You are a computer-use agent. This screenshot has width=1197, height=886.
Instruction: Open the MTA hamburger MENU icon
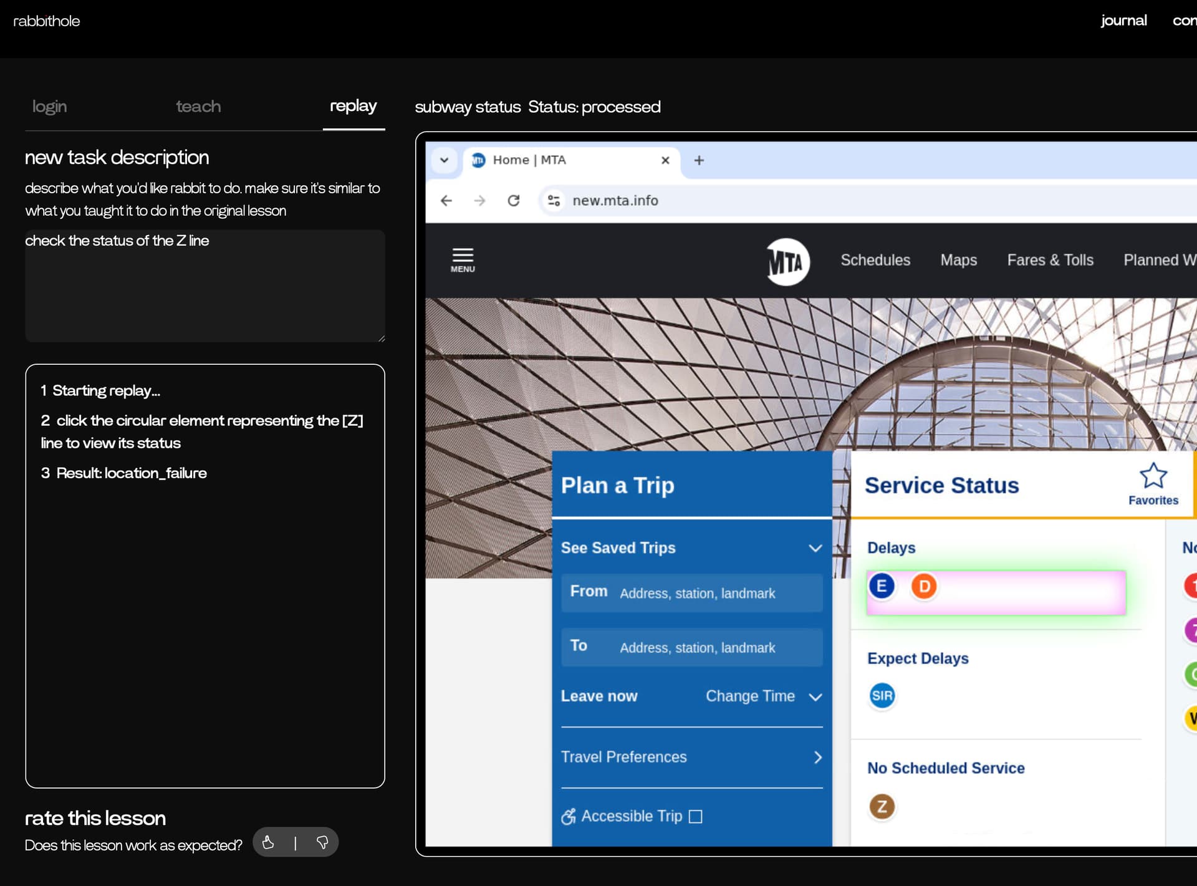tap(463, 260)
